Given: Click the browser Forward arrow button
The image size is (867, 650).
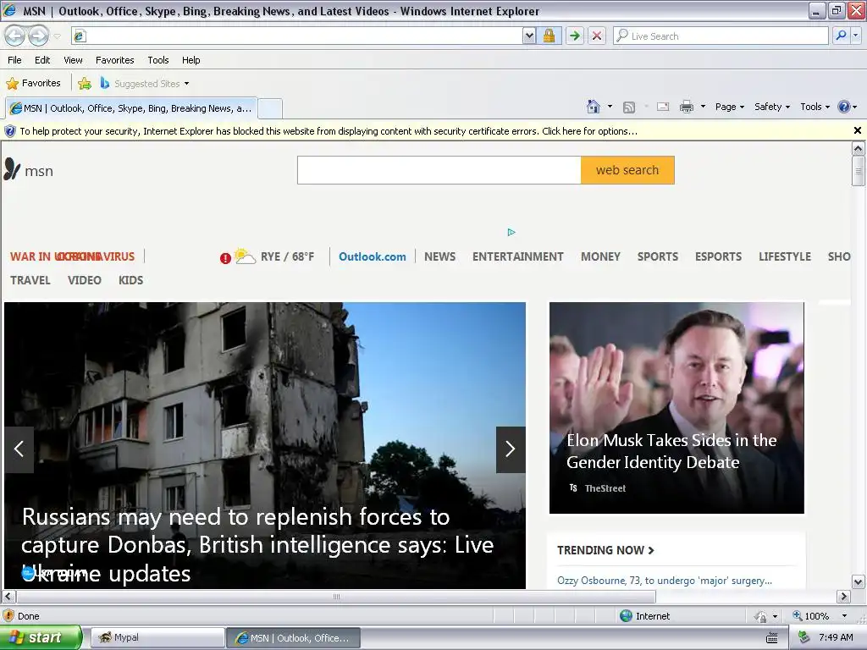Looking at the screenshot, I should [x=38, y=36].
